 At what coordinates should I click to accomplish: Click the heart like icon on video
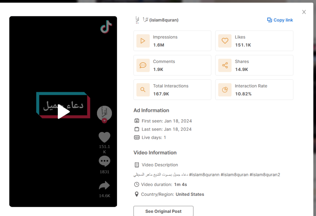tap(104, 137)
